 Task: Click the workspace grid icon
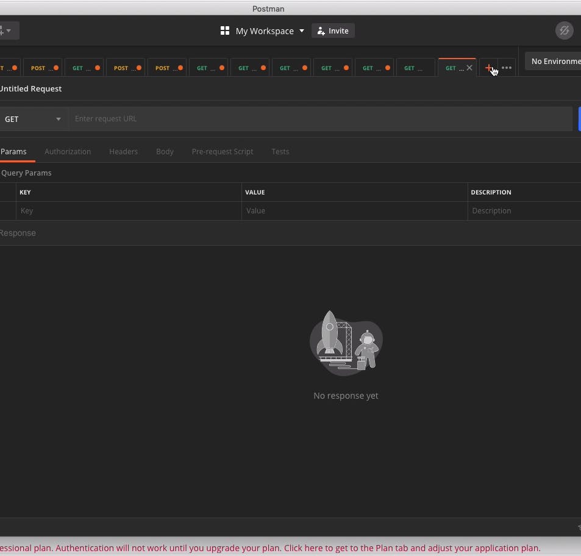click(x=225, y=30)
